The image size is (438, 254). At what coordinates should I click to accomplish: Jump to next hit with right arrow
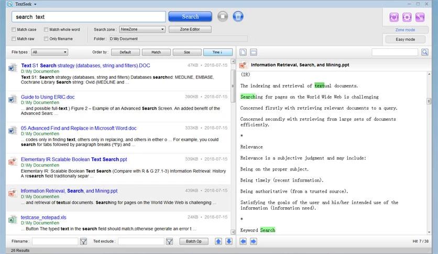pos(253,241)
